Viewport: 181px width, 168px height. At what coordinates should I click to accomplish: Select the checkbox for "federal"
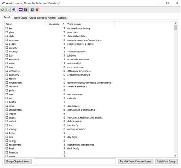pos(7,79)
